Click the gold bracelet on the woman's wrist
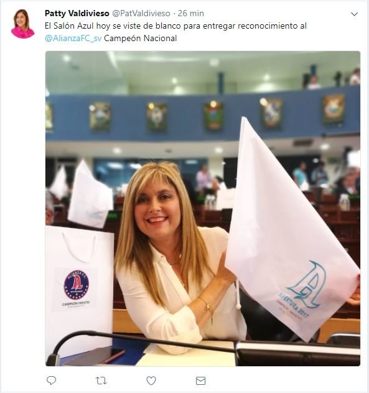Image resolution: width=369 pixels, height=393 pixels. 207,308
